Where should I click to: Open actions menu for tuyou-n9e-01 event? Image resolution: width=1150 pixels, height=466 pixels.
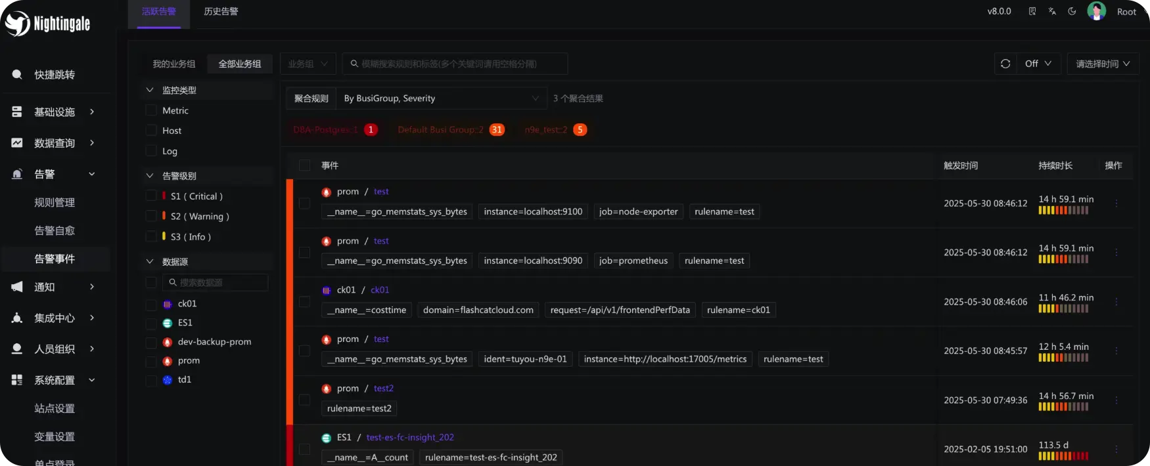1116,351
